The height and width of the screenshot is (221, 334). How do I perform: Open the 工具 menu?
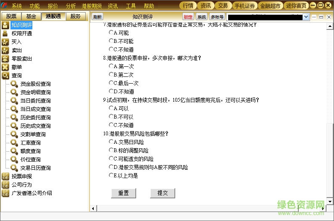(x=131, y=6)
